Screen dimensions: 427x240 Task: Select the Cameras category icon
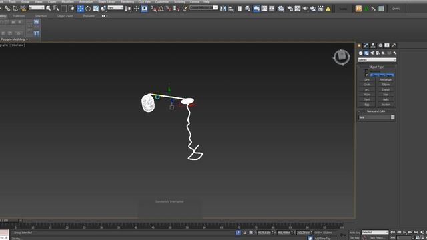click(378, 53)
